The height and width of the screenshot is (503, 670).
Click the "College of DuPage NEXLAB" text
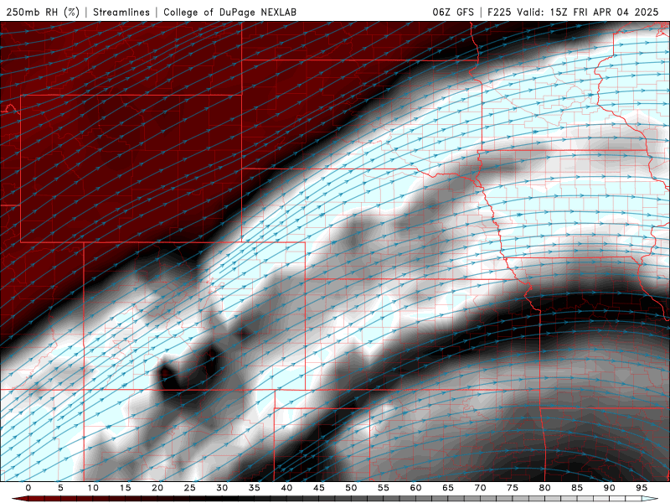229,12
